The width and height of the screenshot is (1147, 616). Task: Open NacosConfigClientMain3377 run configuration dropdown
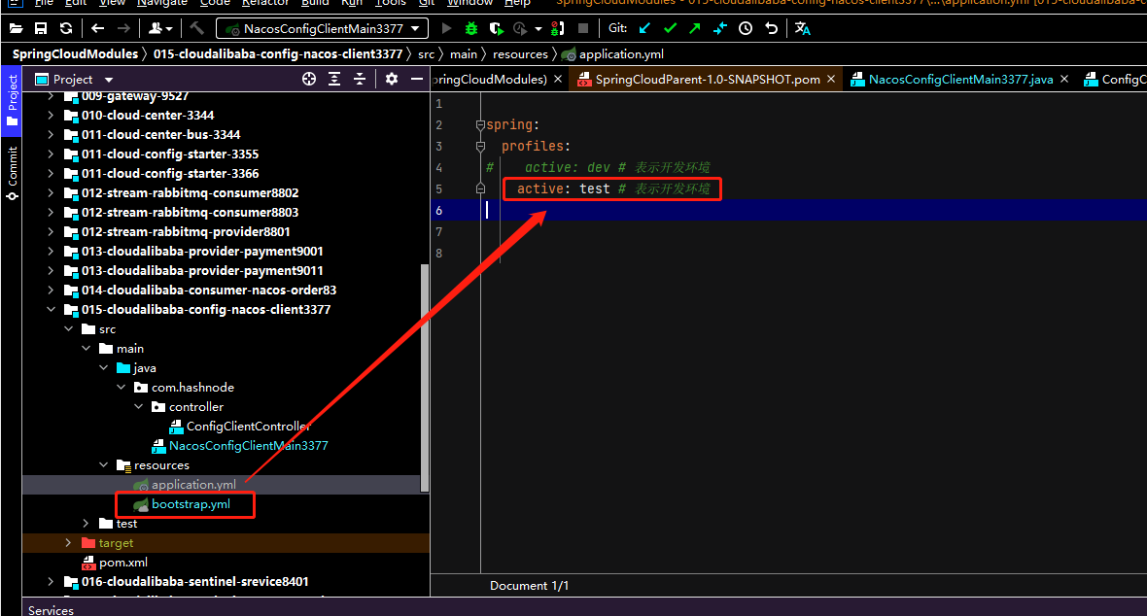coord(322,28)
